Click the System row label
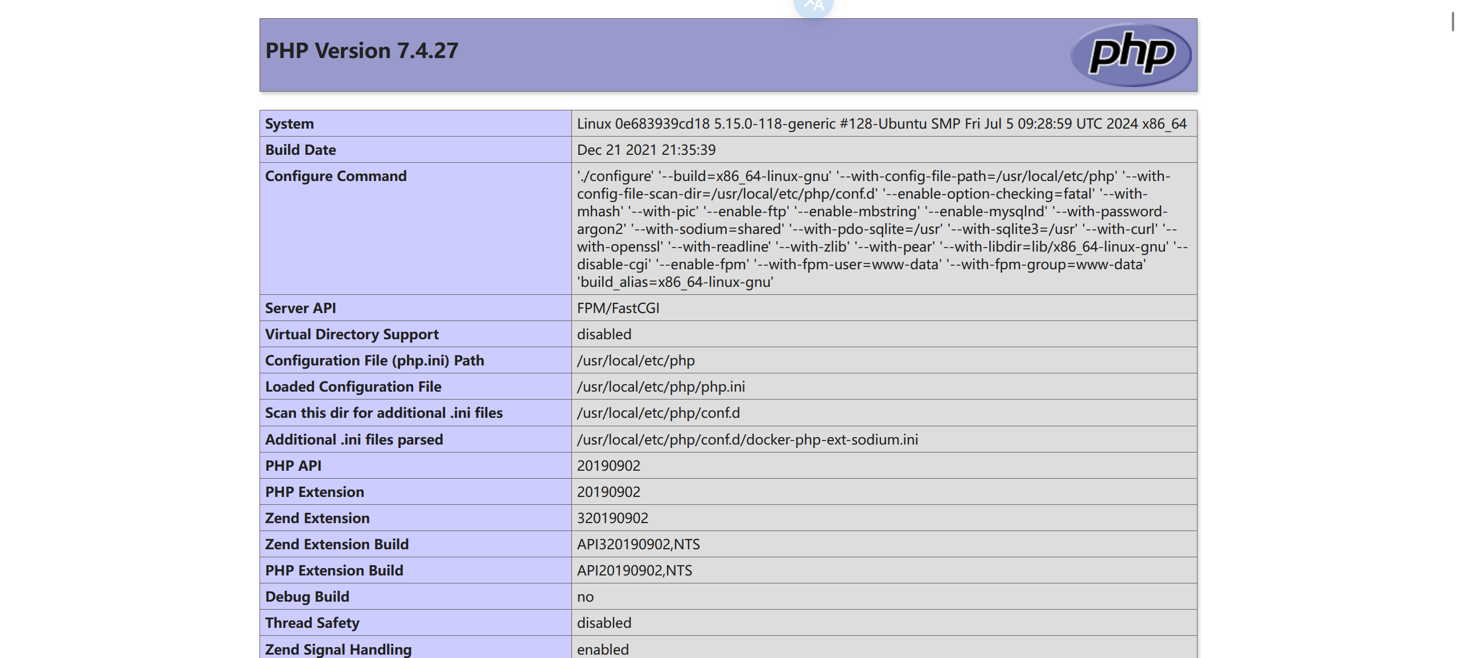The width and height of the screenshot is (1457, 658). pos(289,124)
